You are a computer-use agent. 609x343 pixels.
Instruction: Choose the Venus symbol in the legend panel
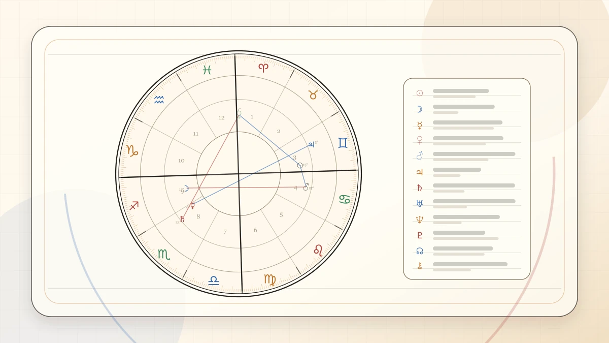[x=420, y=141]
